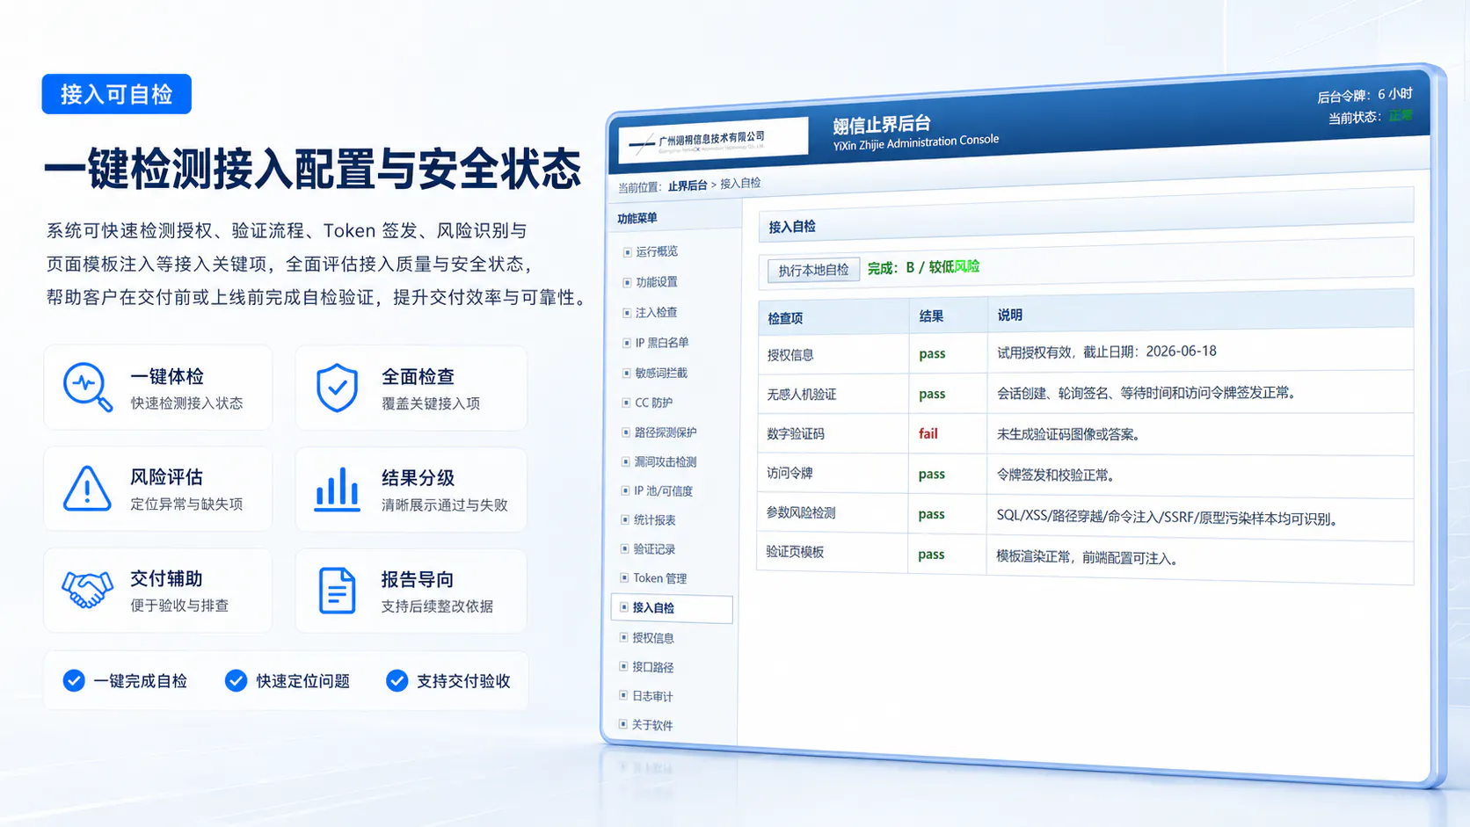
Task: Click the warning triangle icon for 风险评估
Action: (x=87, y=489)
